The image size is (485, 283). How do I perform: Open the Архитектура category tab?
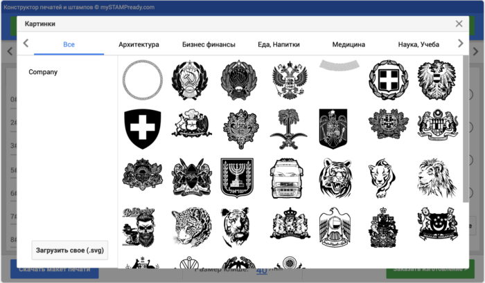pyautogui.click(x=139, y=44)
